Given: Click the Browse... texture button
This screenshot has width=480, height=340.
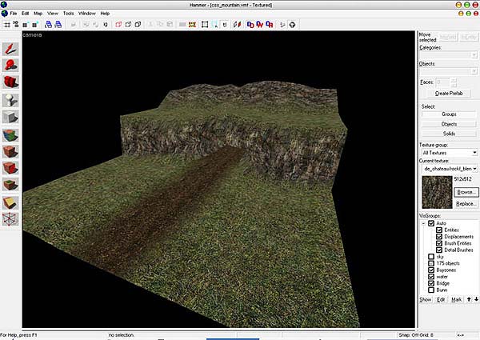Looking at the screenshot, I should click(466, 193).
